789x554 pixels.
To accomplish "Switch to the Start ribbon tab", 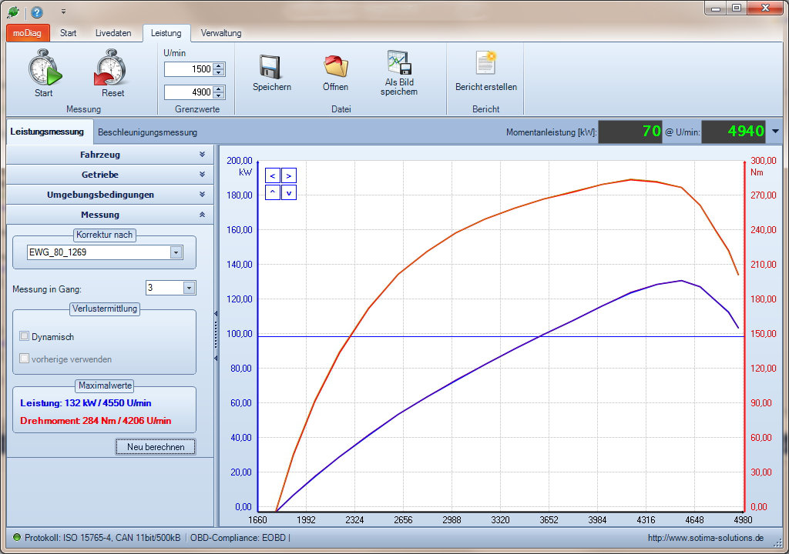I will (68, 33).
